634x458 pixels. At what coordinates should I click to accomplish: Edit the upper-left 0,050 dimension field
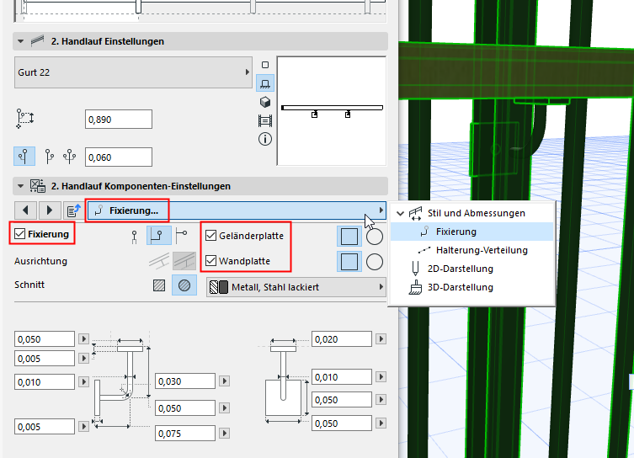[x=45, y=339]
